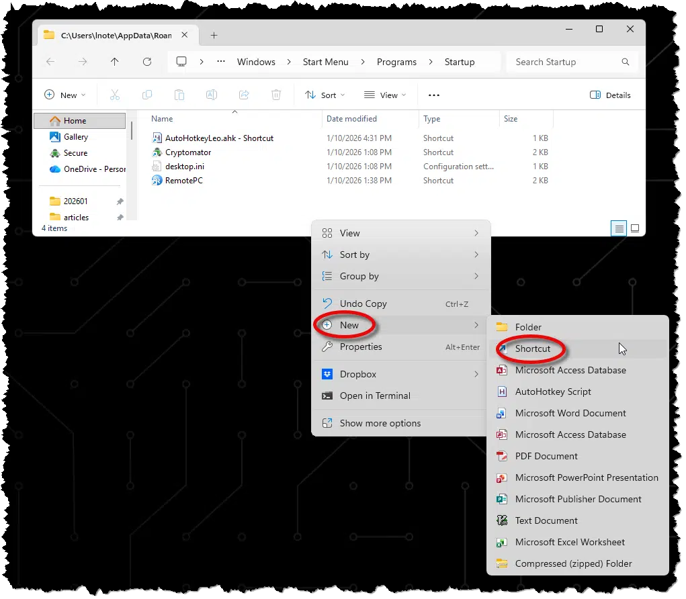The image size is (686, 599).
Task: Select Shortcut from the New submenu
Action: (532, 349)
